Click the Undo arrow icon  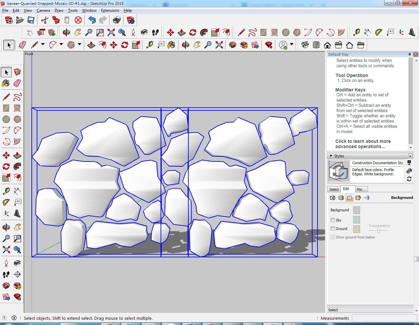(92, 20)
